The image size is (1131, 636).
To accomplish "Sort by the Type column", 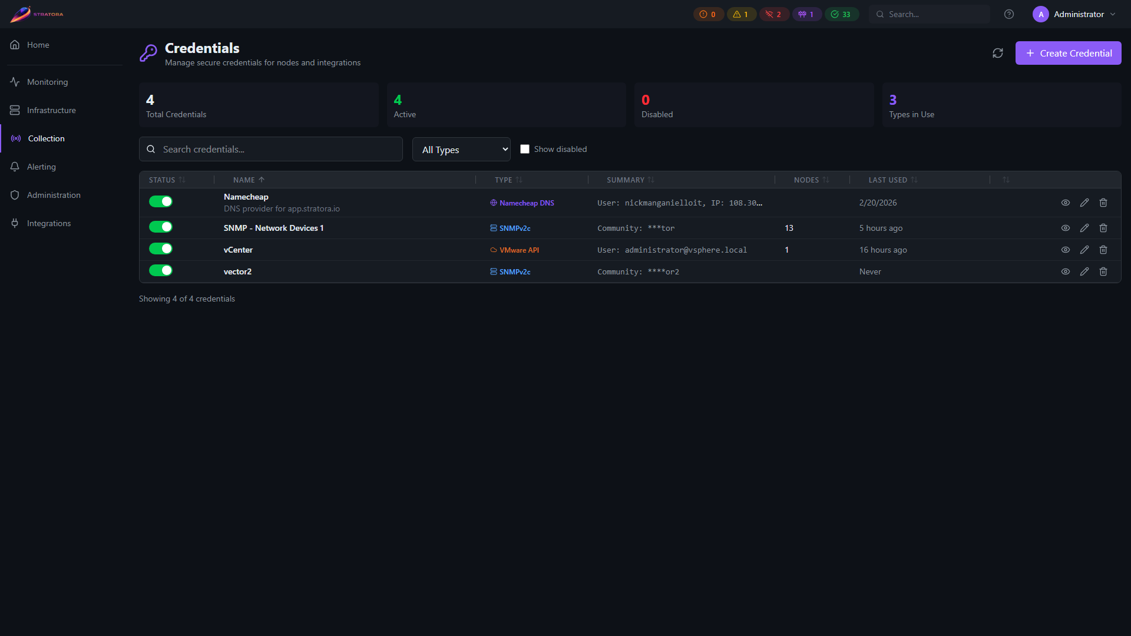I will pos(508,180).
